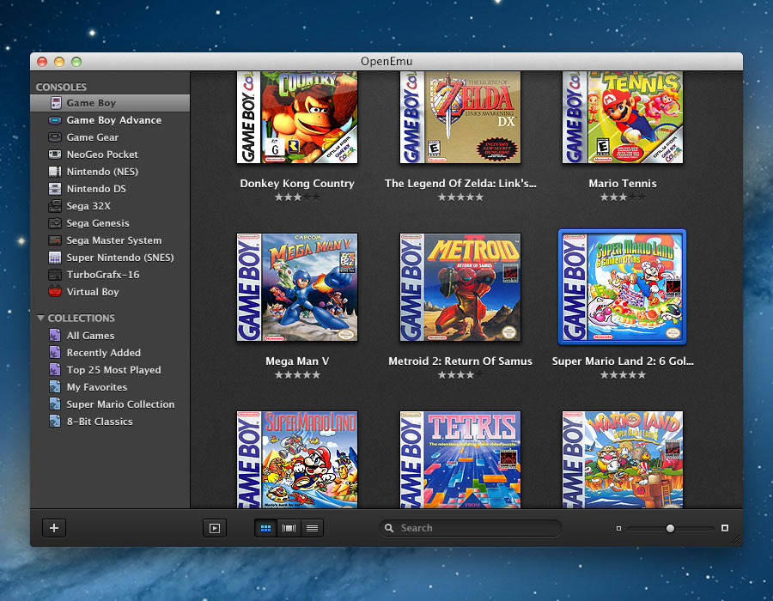Click the 'Mega Man V' title text

coord(297,361)
